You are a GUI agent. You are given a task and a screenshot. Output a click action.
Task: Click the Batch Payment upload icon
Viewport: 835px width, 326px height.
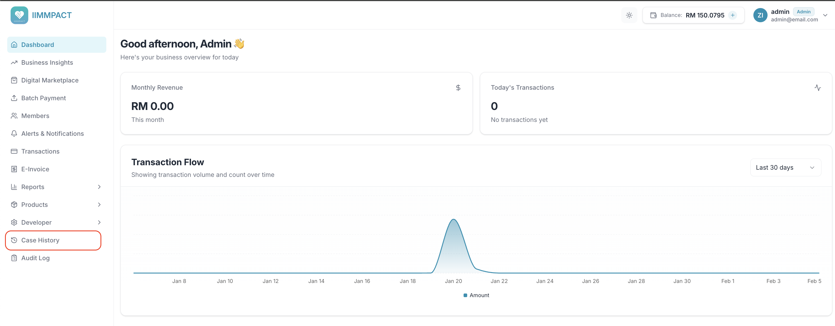14,98
